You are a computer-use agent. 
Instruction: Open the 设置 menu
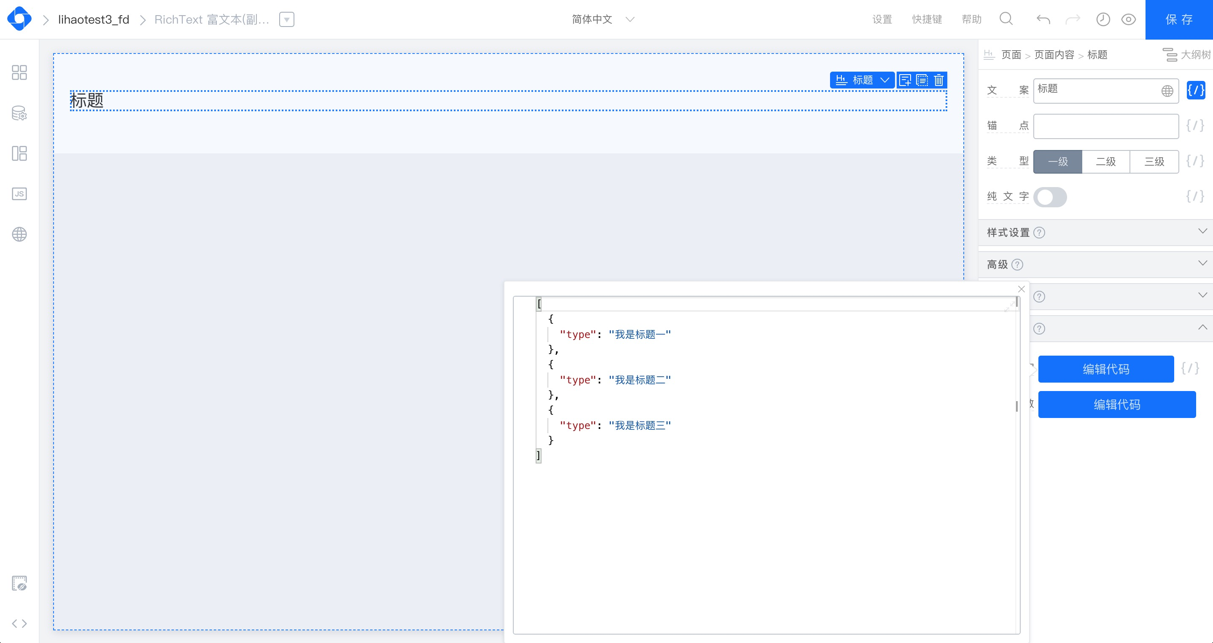[882, 19]
